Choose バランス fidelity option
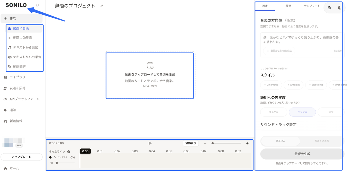 pyautogui.click(x=302, y=112)
